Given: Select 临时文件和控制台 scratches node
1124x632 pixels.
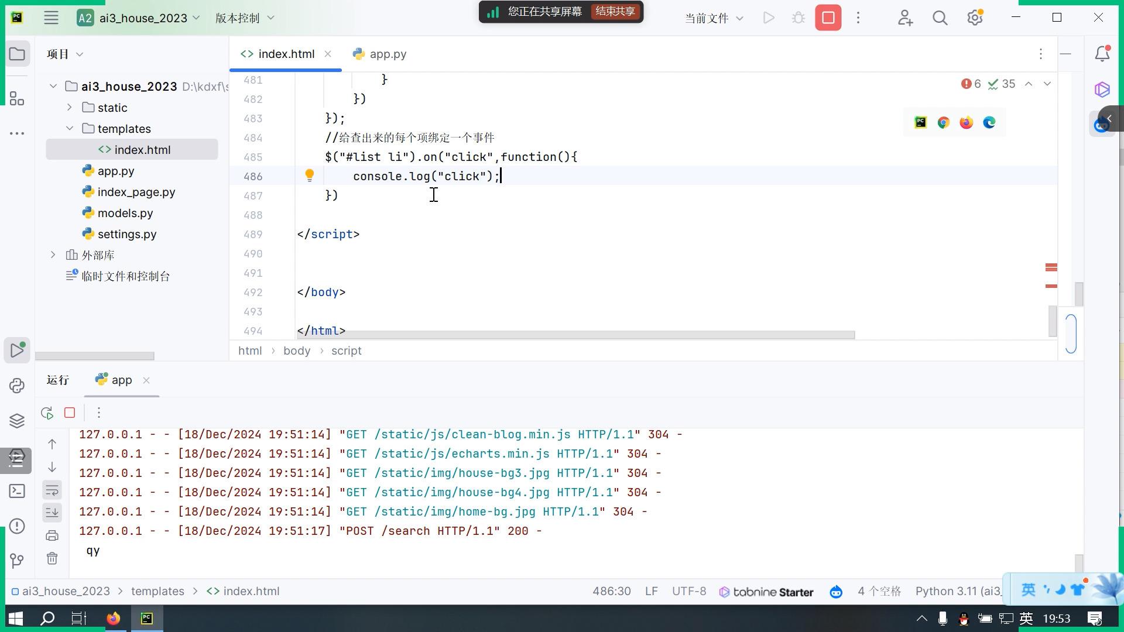Looking at the screenshot, I should (117, 276).
